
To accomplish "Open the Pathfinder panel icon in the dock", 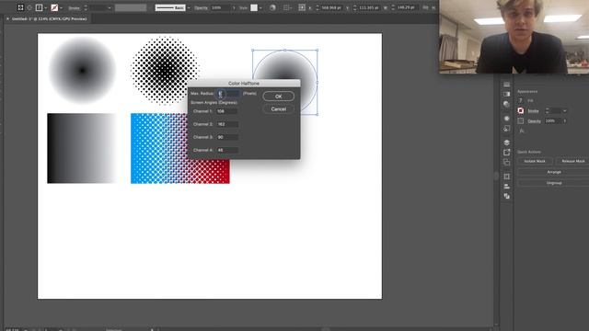I will click(507, 196).
